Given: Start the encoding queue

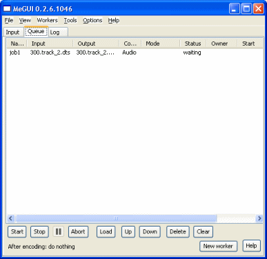Looking at the screenshot, I should coord(17,231).
